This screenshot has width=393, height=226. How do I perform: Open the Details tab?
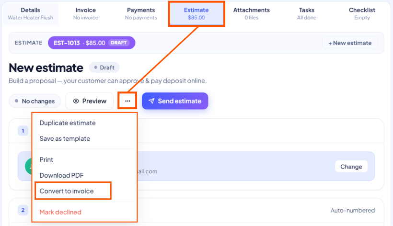pyautogui.click(x=30, y=14)
